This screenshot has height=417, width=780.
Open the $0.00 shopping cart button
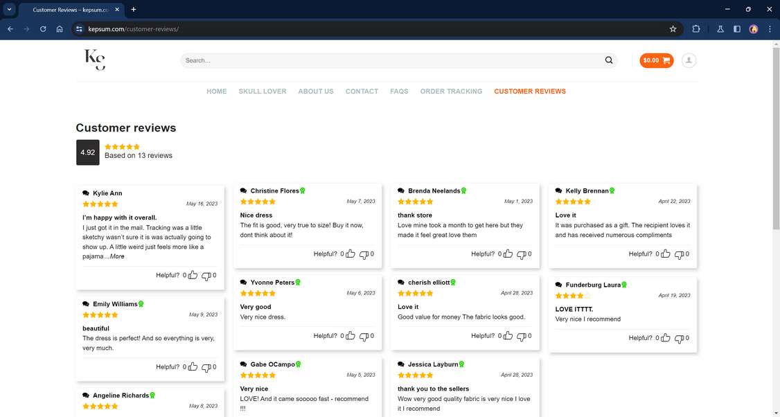click(x=657, y=60)
